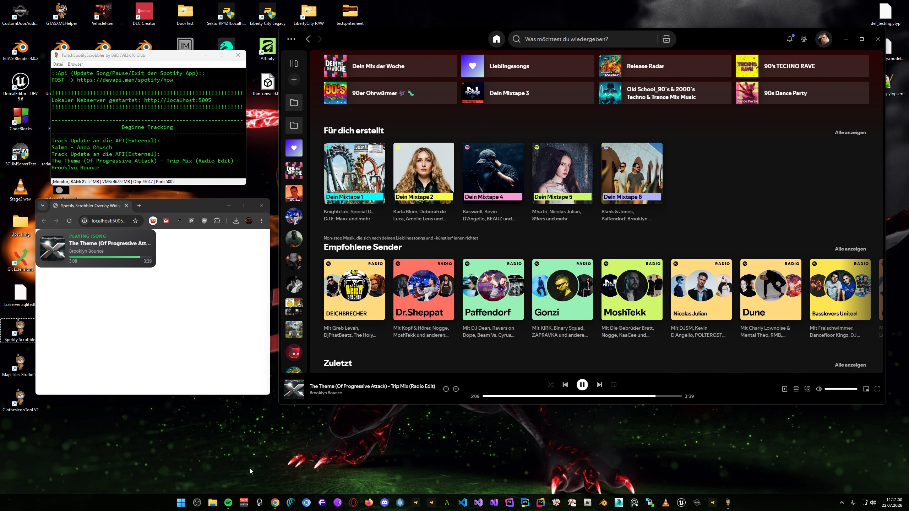Seek on Spotify song progress bar
The width and height of the screenshot is (909, 511).
582,396
